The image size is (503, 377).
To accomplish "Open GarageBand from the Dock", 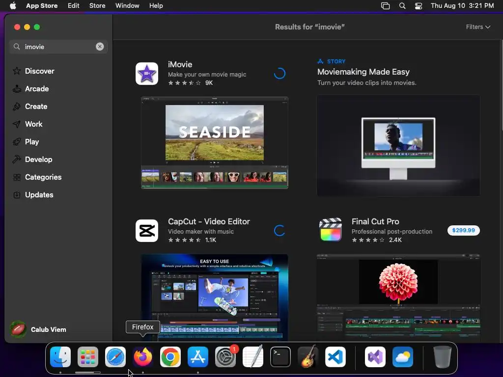I will click(308, 357).
